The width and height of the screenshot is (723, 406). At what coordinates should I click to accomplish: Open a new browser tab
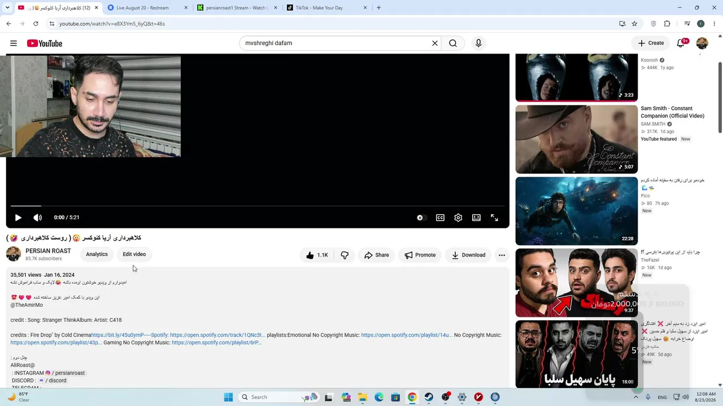[378, 8]
